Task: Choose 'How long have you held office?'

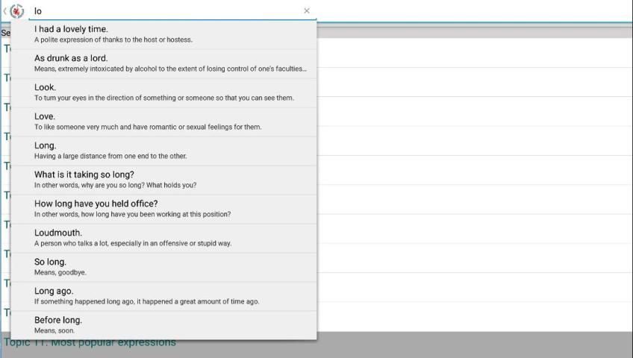Action: (x=96, y=204)
